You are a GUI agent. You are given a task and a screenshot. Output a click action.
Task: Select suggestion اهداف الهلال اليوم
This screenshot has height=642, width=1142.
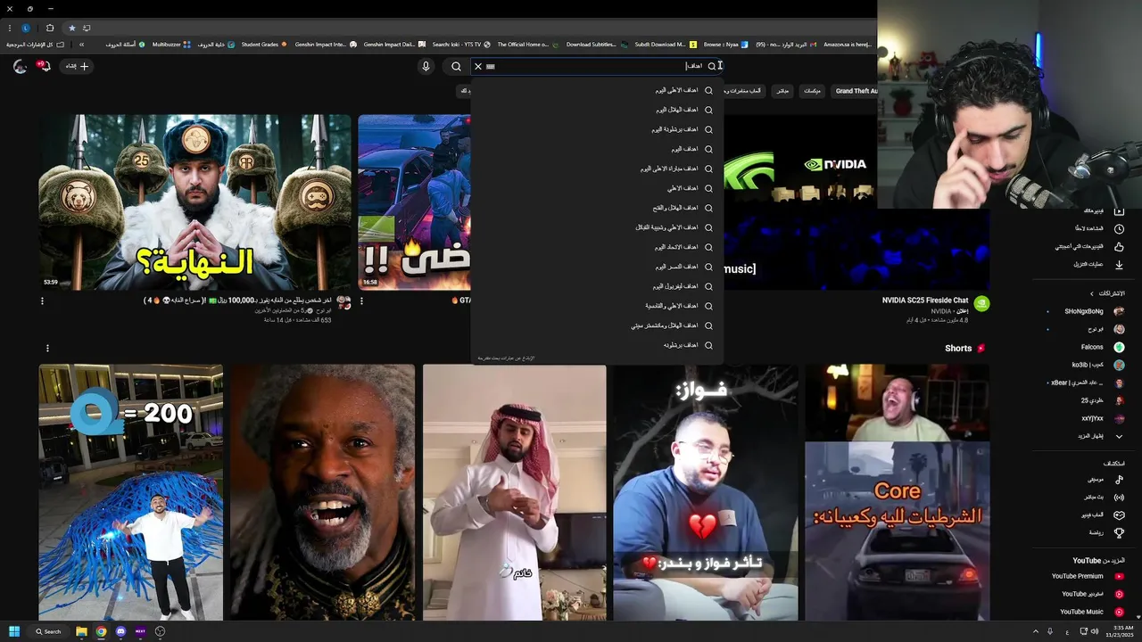(596, 110)
